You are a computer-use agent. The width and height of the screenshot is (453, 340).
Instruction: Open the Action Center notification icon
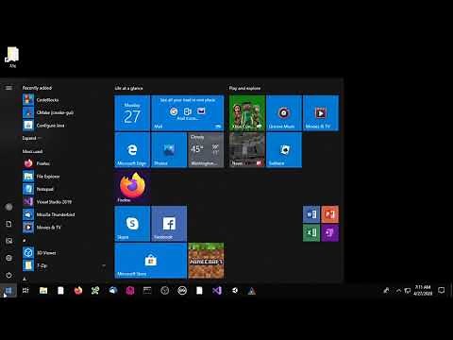[x=442, y=290]
